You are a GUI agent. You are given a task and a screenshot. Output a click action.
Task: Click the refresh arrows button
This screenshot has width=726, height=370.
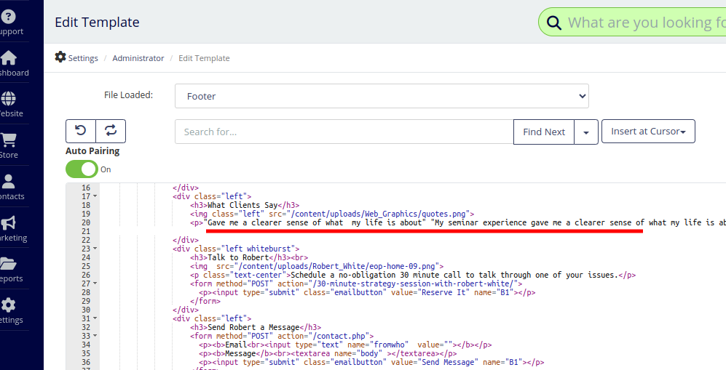click(111, 131)
